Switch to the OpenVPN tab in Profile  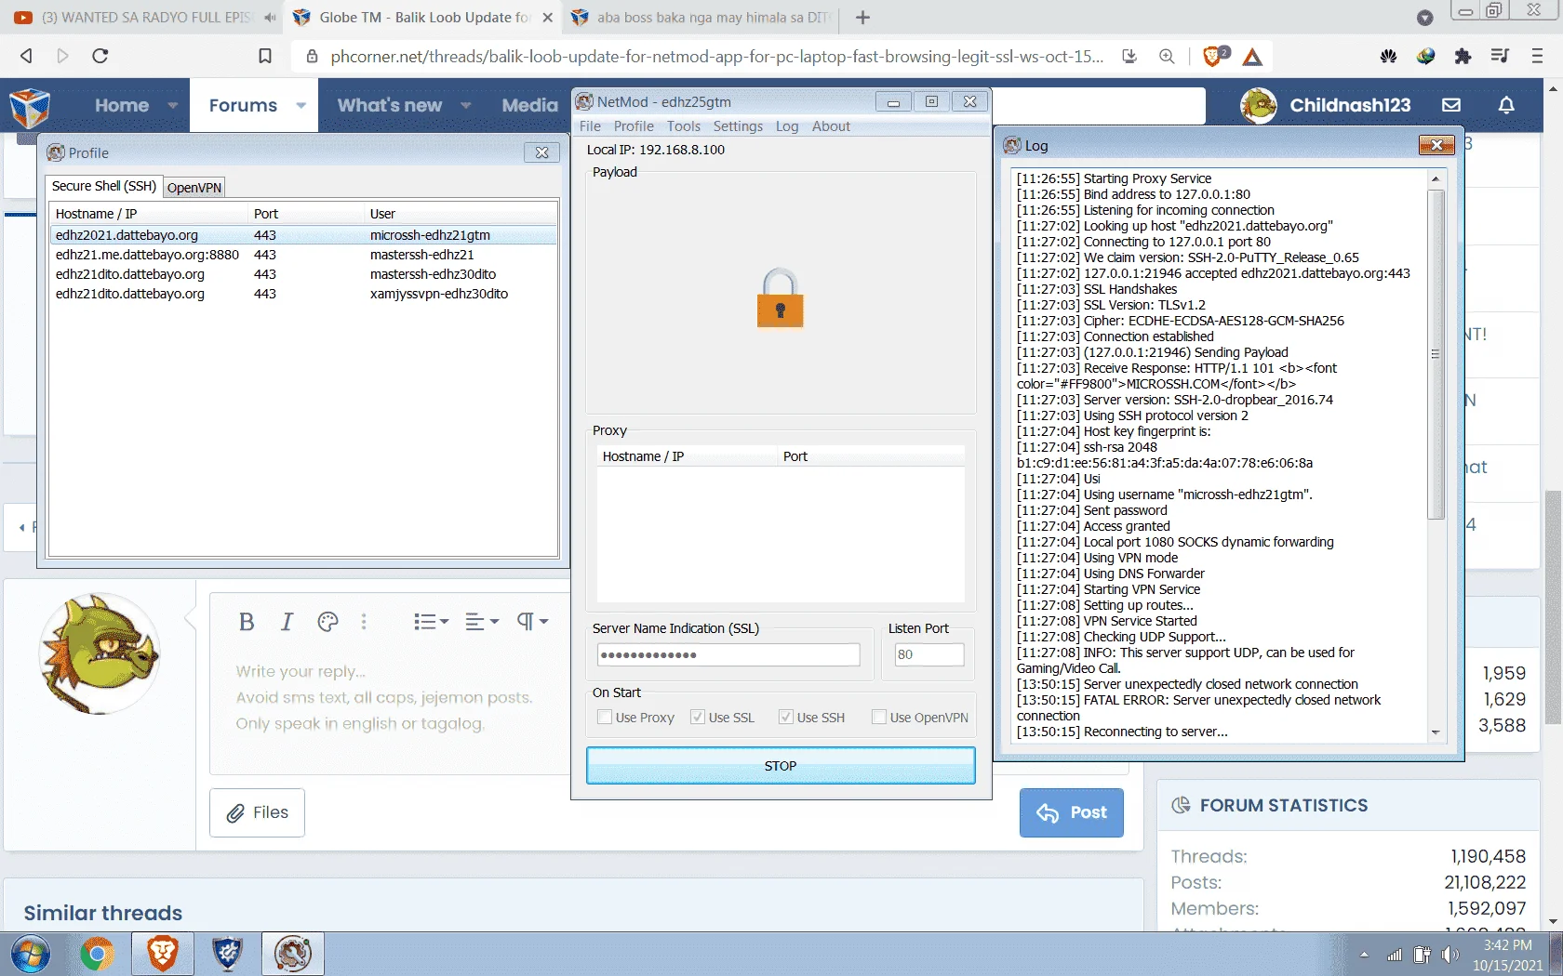[194, 188]
